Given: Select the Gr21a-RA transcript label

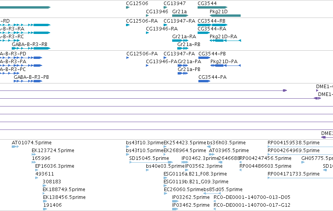Looking at the screenshot, I should point(184,37).
